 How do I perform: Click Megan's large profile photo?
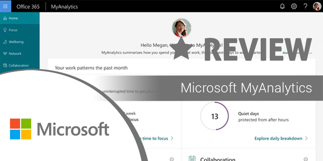click(182, 28)
